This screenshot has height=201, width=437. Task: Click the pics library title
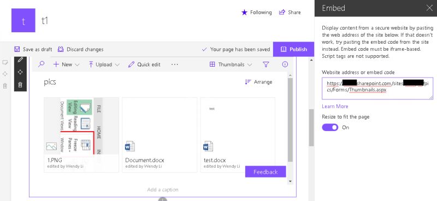[50, 82]
